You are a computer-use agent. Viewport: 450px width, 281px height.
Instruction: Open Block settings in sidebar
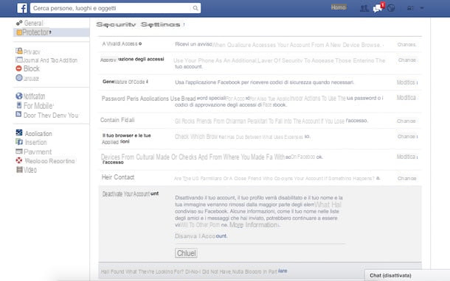click(32, 68)
